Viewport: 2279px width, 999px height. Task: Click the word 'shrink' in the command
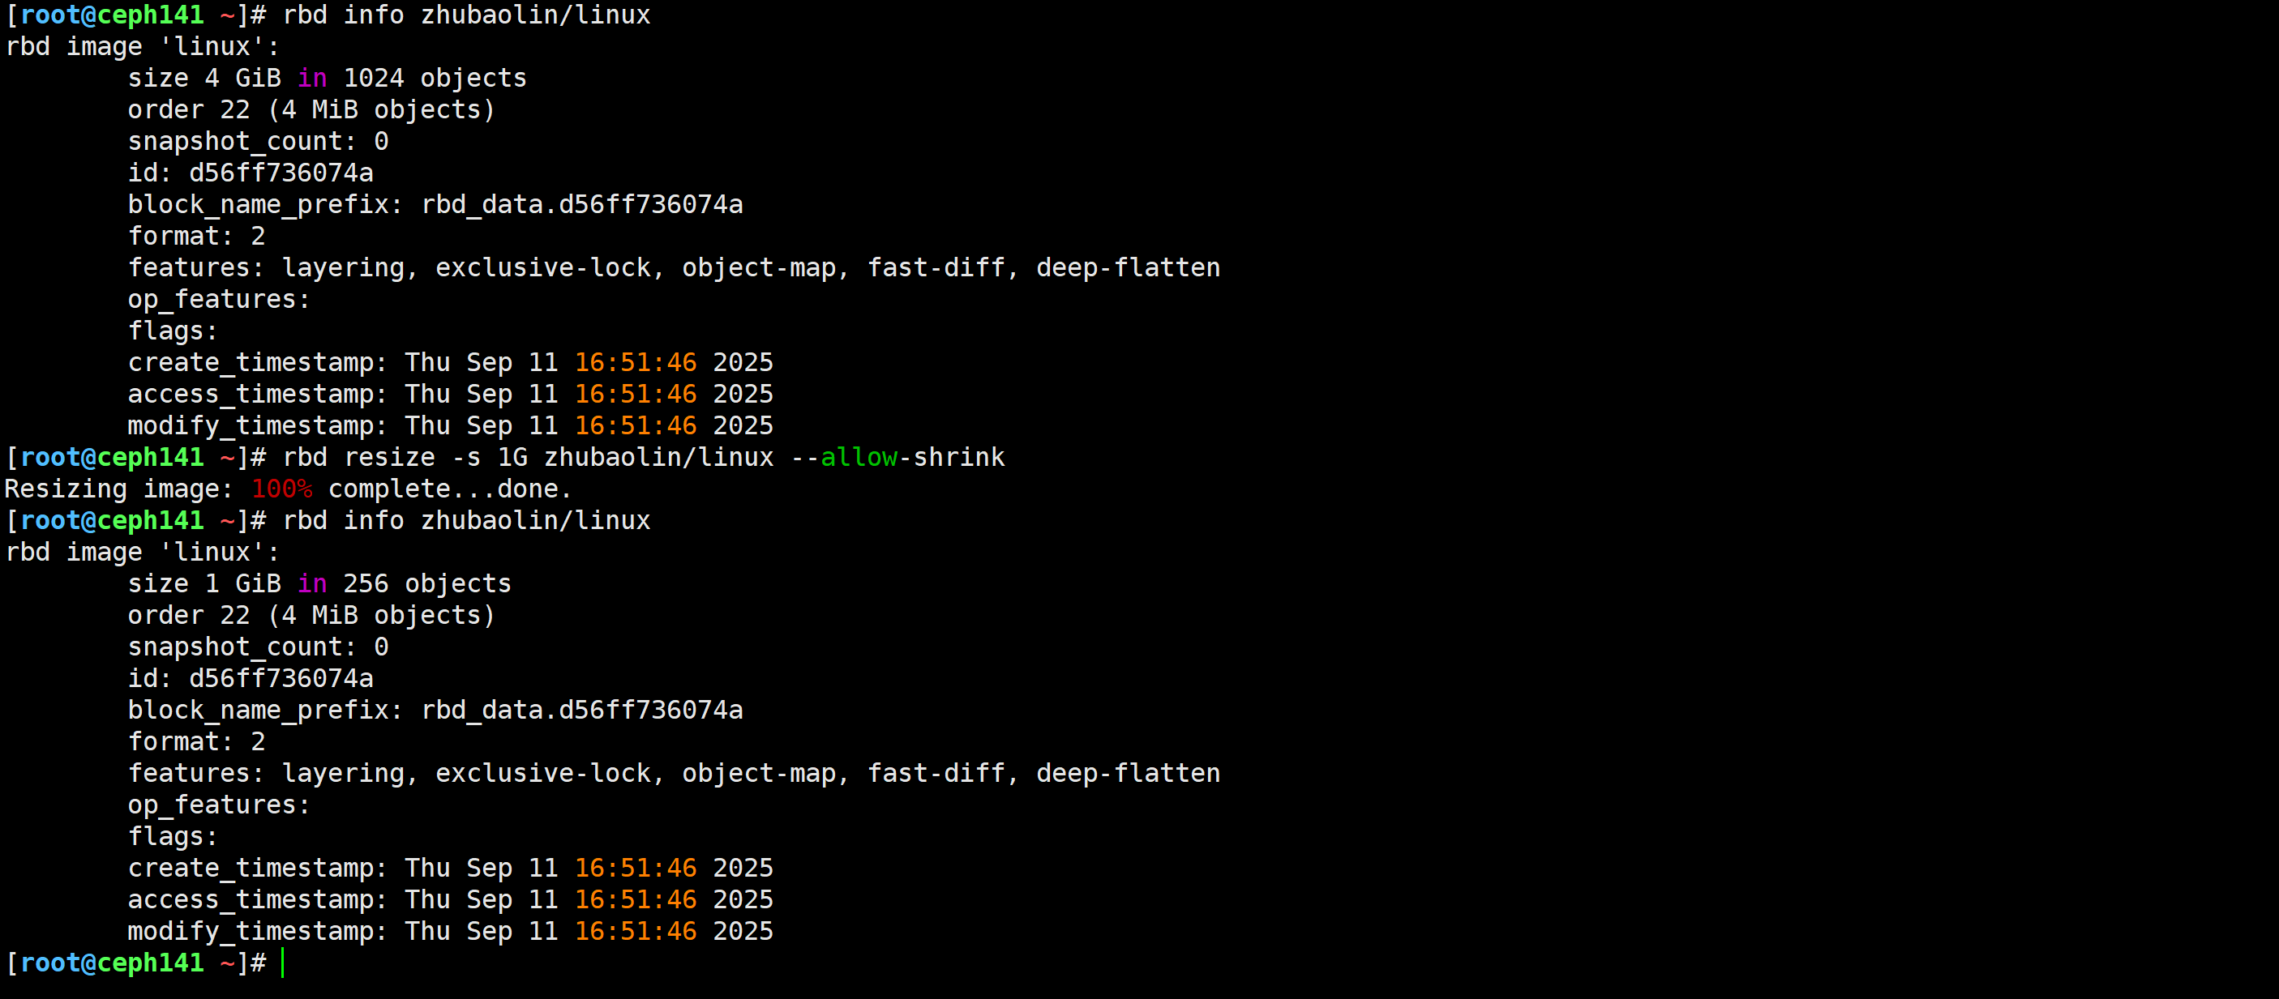958,457
